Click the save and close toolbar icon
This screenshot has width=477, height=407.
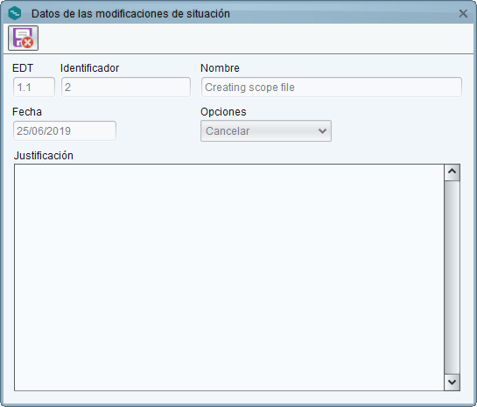pyautogui.click(x=23, y=38)
